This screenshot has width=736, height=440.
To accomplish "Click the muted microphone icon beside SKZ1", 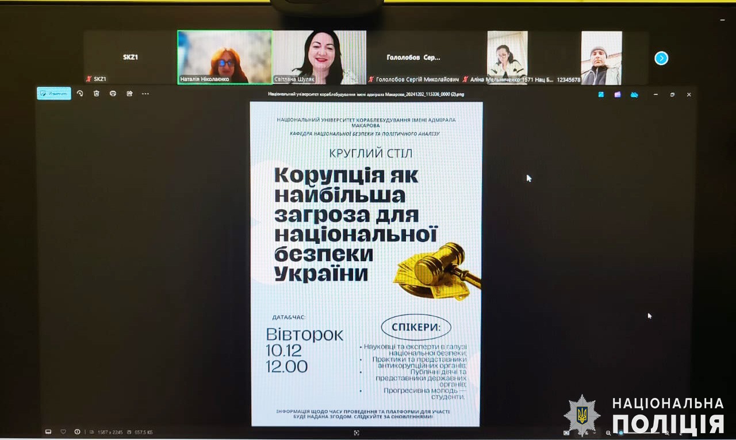I will [89, 79].
